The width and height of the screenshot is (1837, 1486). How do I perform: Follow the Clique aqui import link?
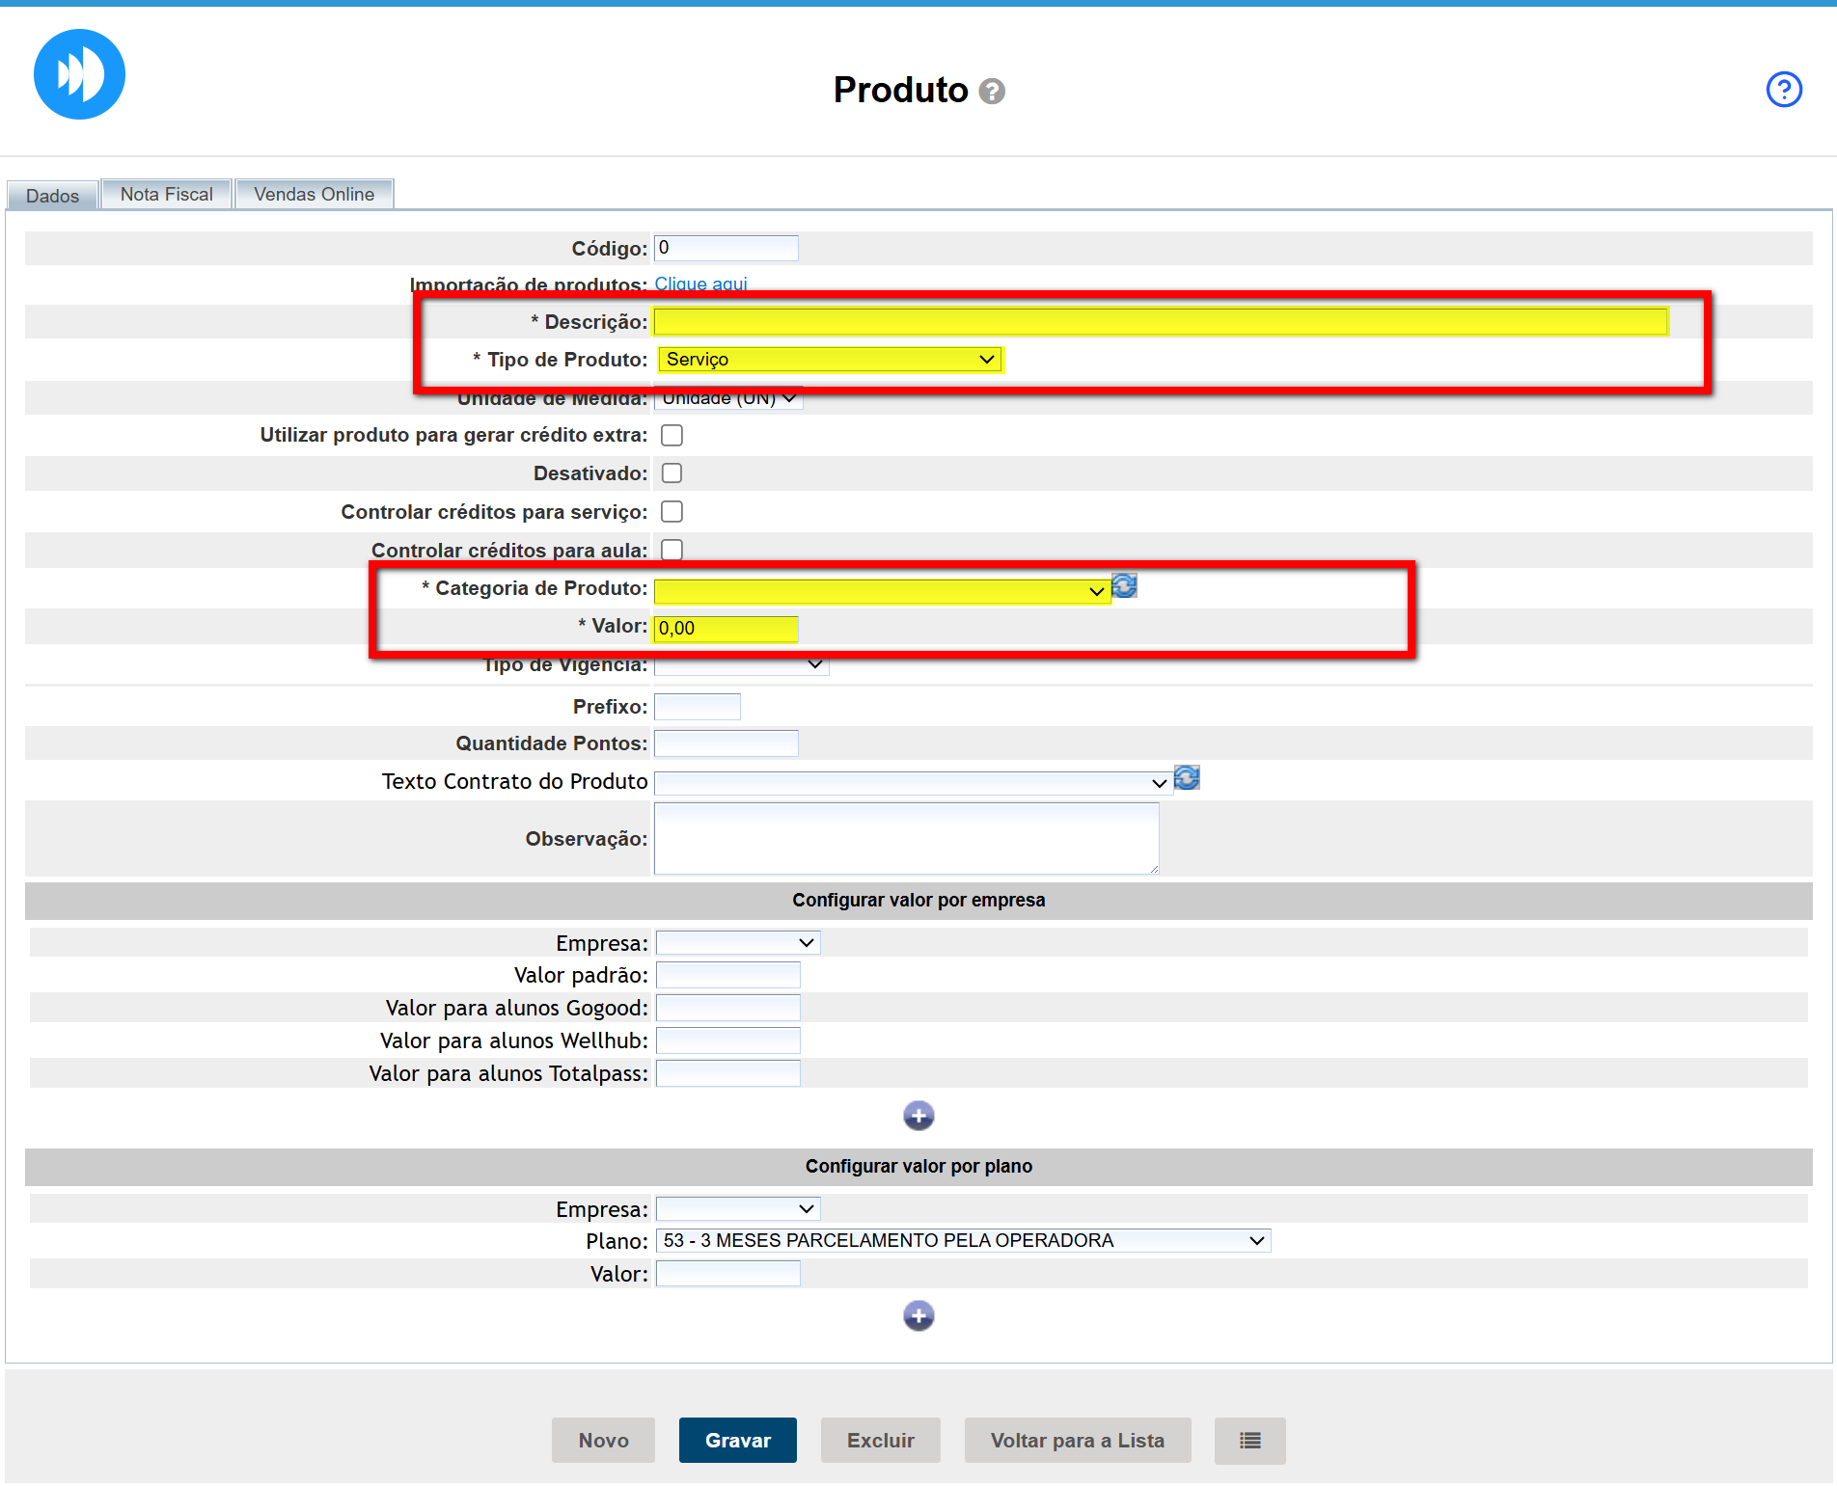pyautogui.click(x=700, y=284)
